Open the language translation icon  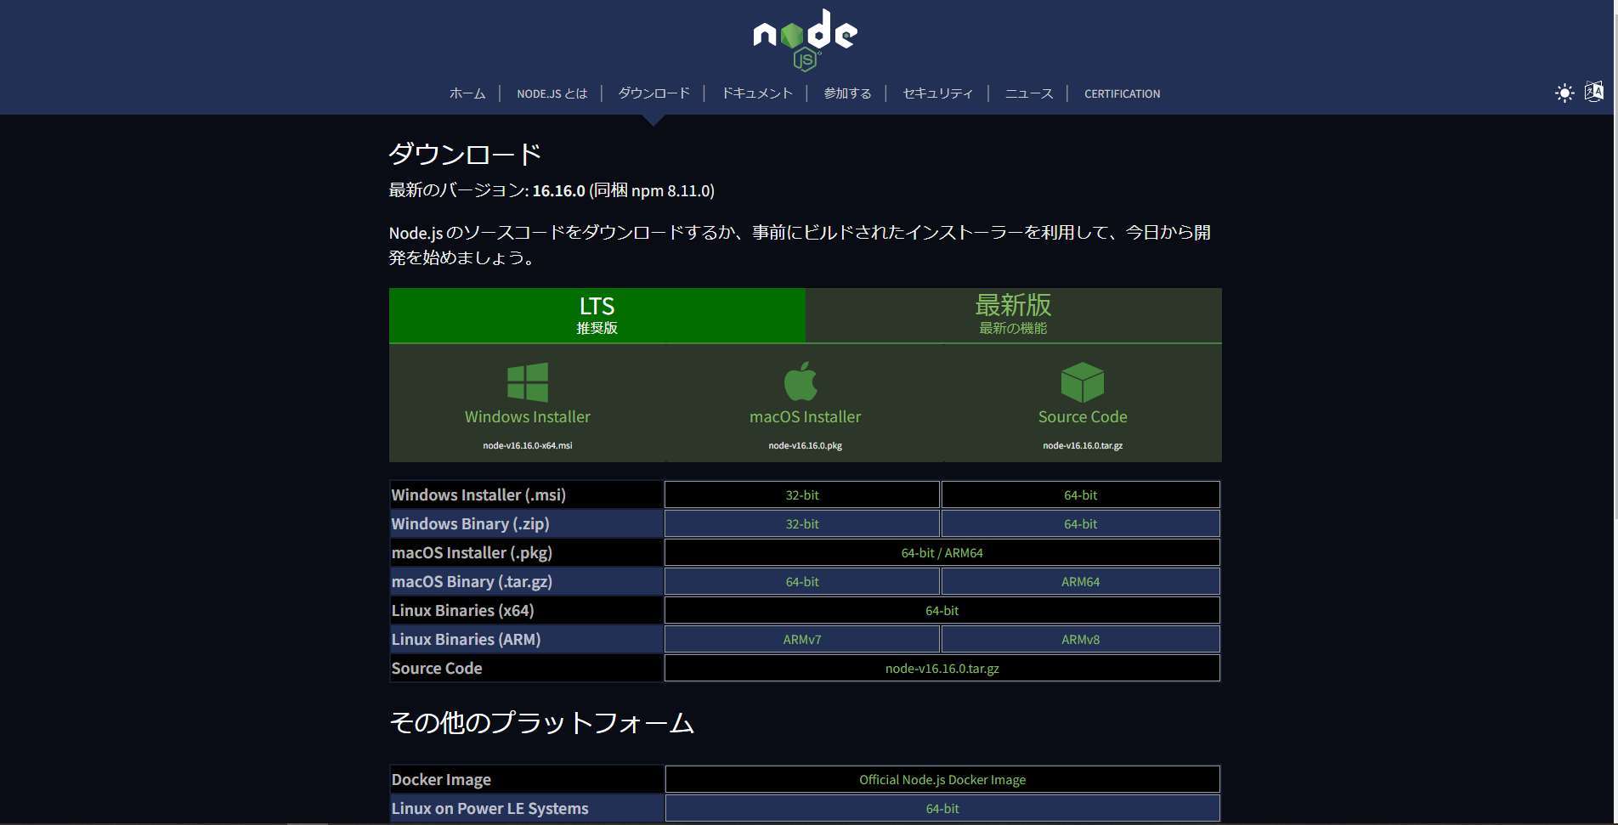point(1594,92)
